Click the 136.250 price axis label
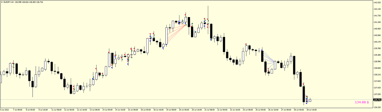 click(377, 107)
